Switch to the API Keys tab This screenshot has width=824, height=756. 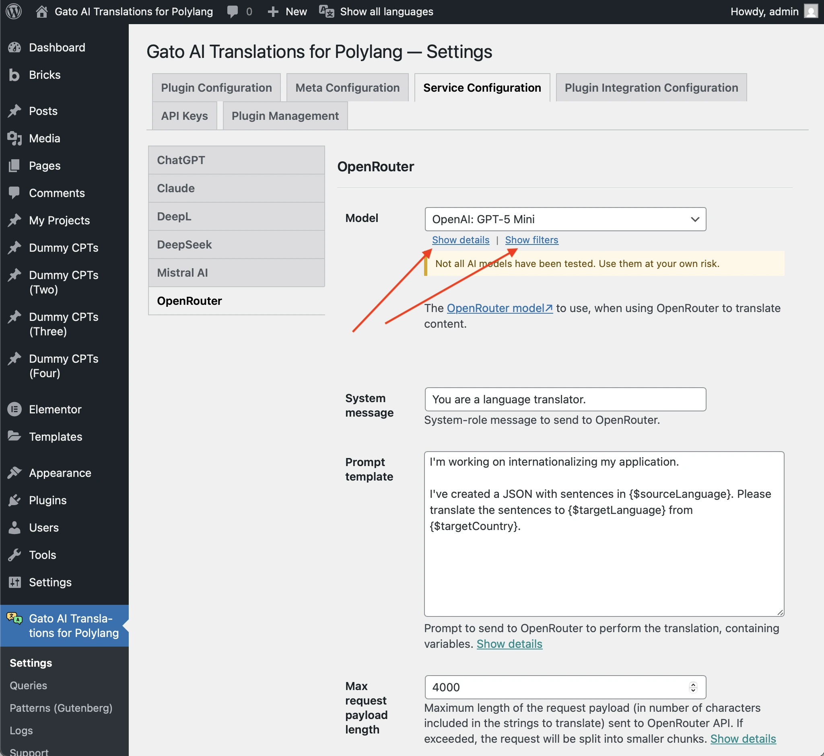coord(184,116)
